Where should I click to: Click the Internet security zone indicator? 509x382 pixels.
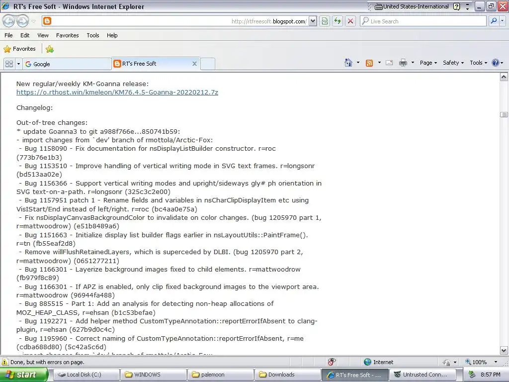[x=378, y=362]
